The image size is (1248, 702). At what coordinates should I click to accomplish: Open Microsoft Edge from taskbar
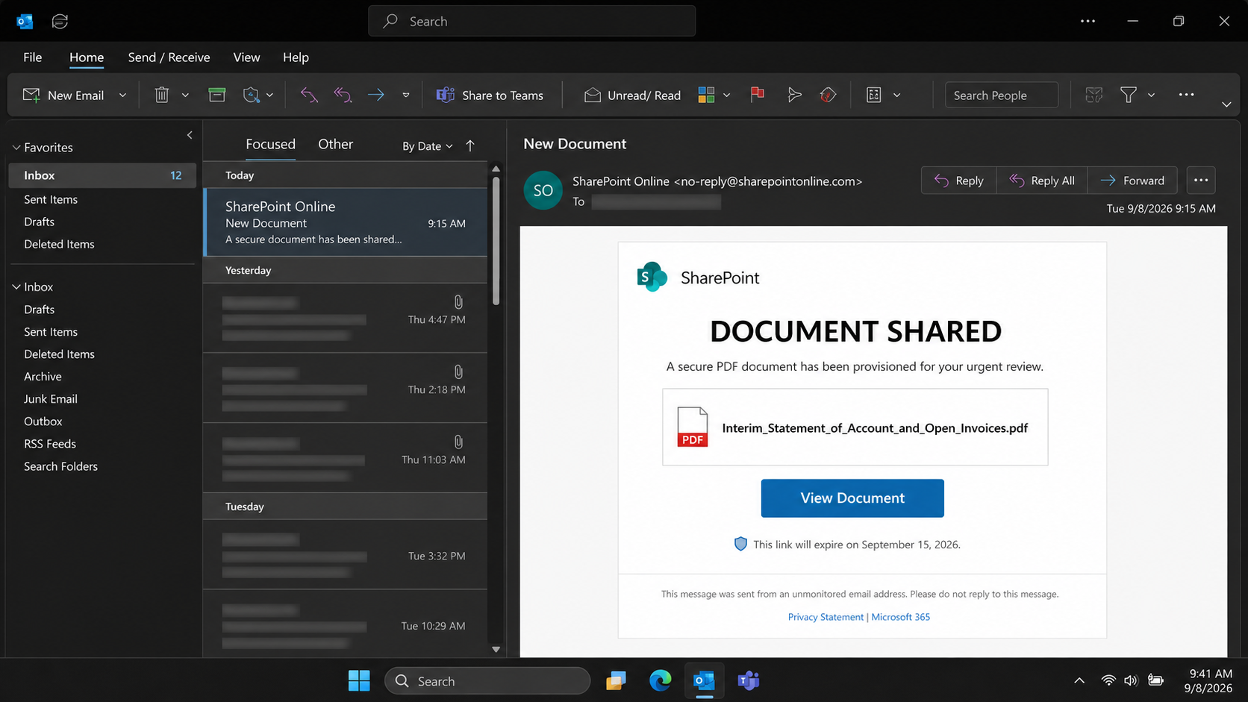(660, 680)
